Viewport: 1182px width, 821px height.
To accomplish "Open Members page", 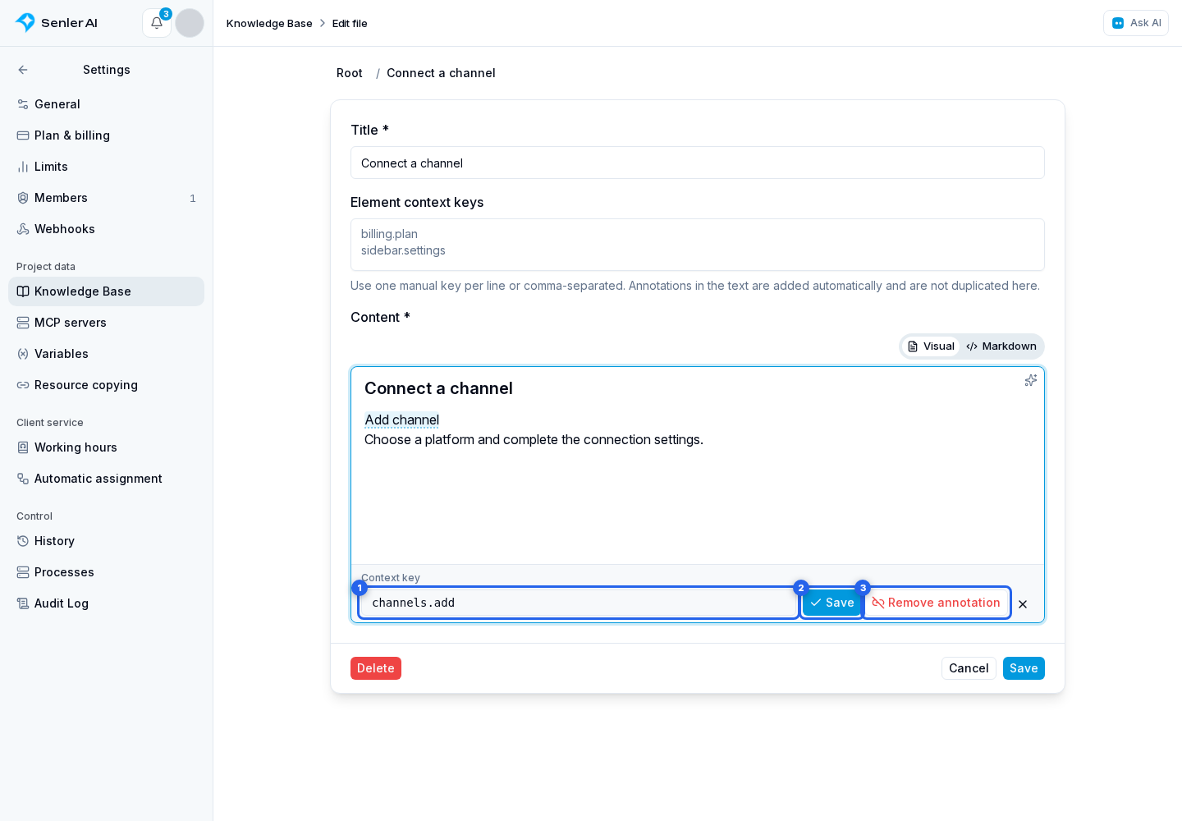I will pos(107,198).
